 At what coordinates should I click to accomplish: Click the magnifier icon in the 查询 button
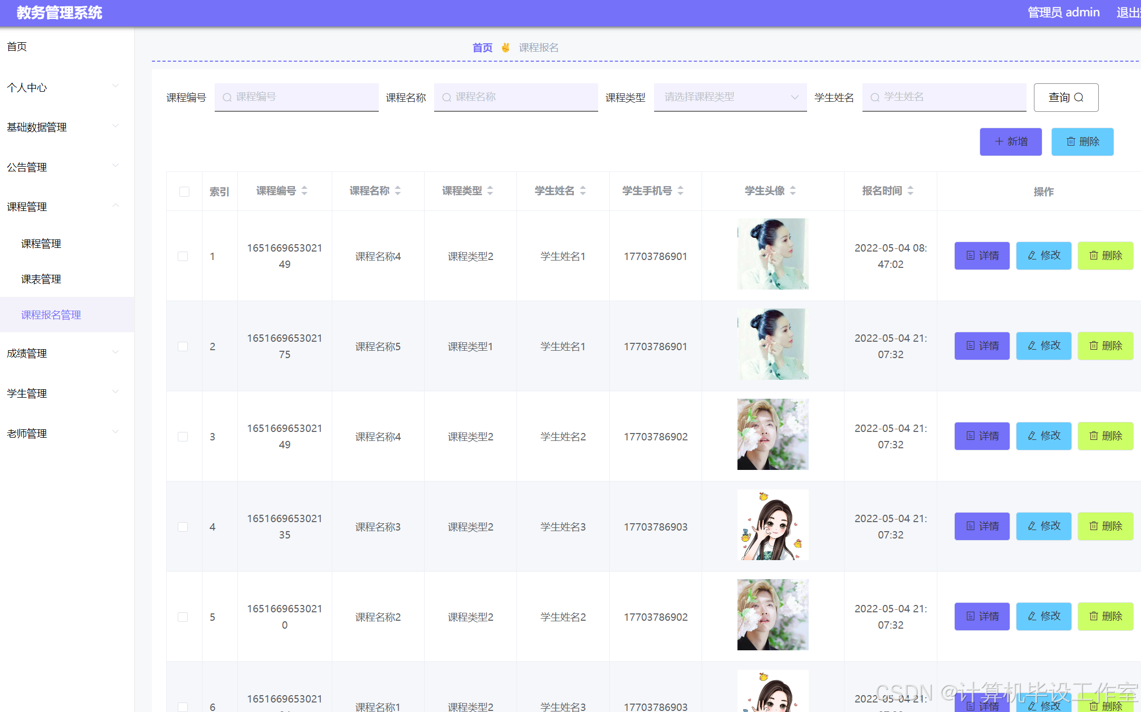(x=1079, y=97)
